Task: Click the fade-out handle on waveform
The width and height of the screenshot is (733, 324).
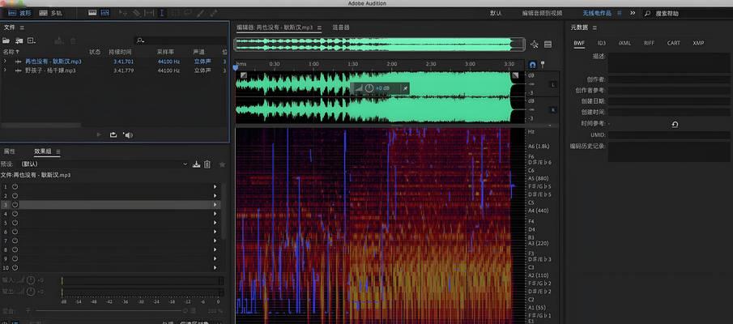Action: coord(515,75)
